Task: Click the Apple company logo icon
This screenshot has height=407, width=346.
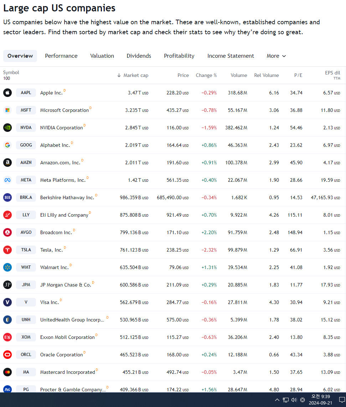Action: point(7,93)
